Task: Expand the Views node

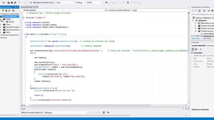Action: [1, 24]
